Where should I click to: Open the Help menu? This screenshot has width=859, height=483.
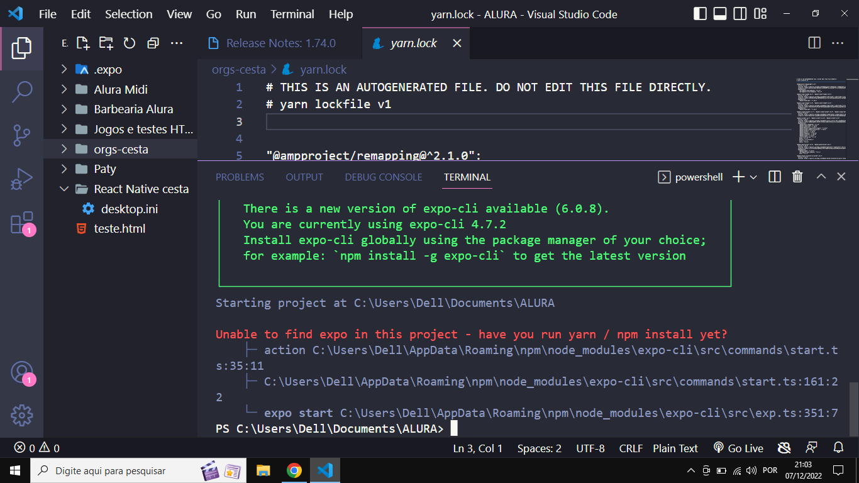pyautogui.click(x=341, y=14)
